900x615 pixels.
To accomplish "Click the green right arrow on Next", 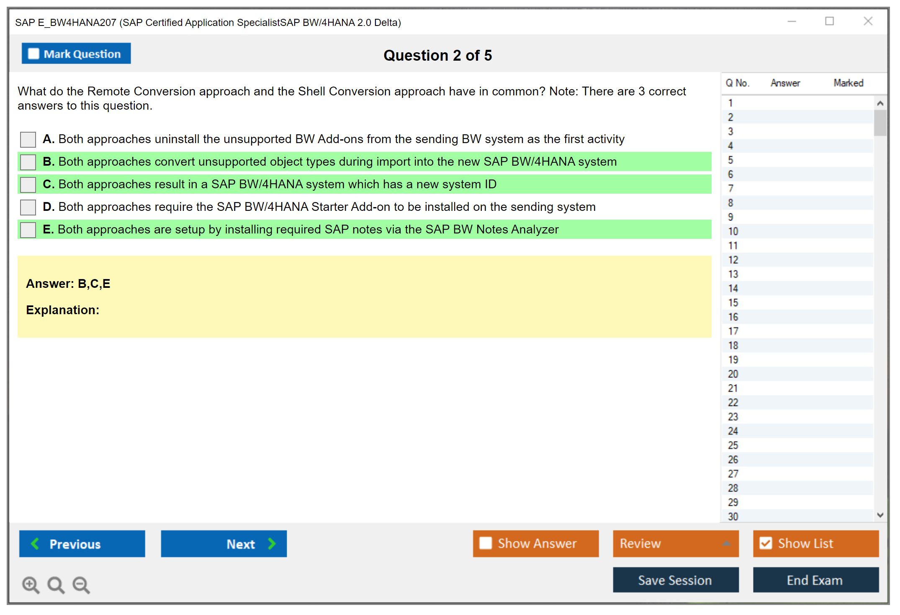I will point(272,543).
